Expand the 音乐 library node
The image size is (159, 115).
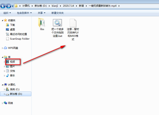click(x=5, y=76)
